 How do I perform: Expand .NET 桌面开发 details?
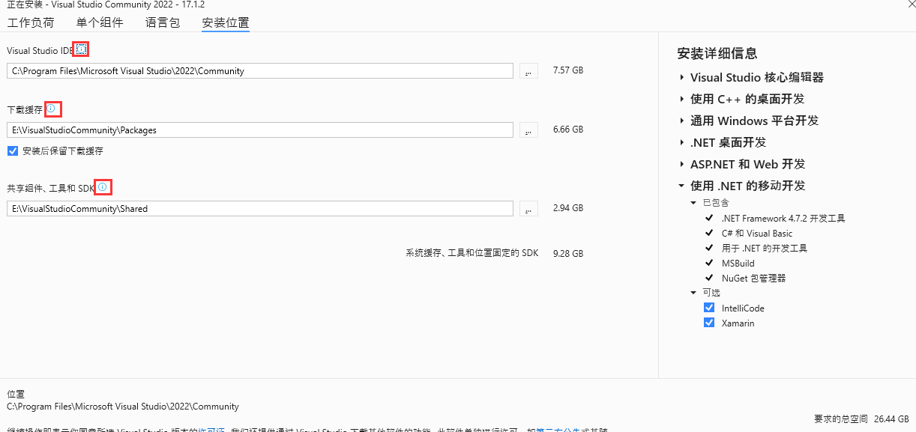[681, 142]
